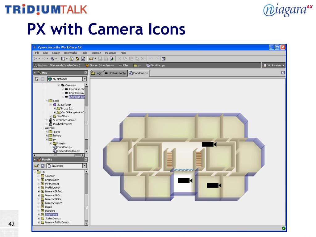Image resolution: width=316 pixels, height=237 pixels.
Task: Click the Refresh toolbar icon
Action: pyautogui.click(x=83, y=59)
